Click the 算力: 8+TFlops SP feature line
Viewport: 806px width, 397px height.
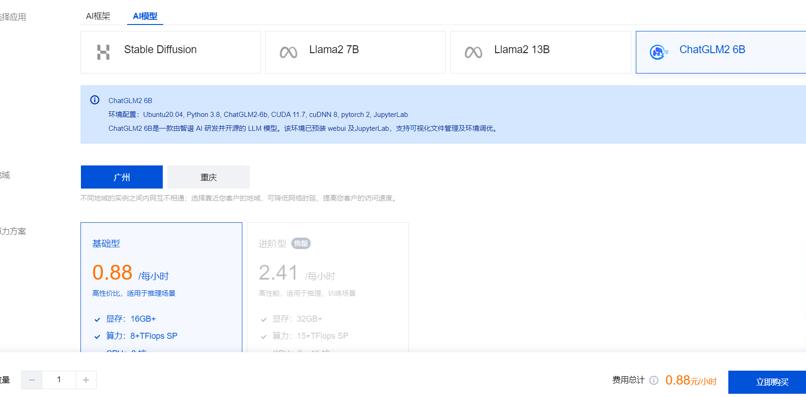click(142, 336)
